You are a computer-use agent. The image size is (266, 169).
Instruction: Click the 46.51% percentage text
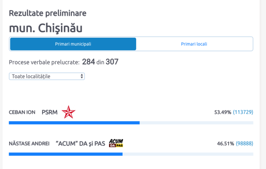click(x=225, y=144)
